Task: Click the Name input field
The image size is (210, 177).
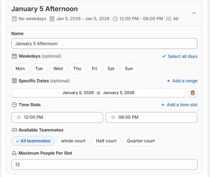Action: tap(104, 44)
